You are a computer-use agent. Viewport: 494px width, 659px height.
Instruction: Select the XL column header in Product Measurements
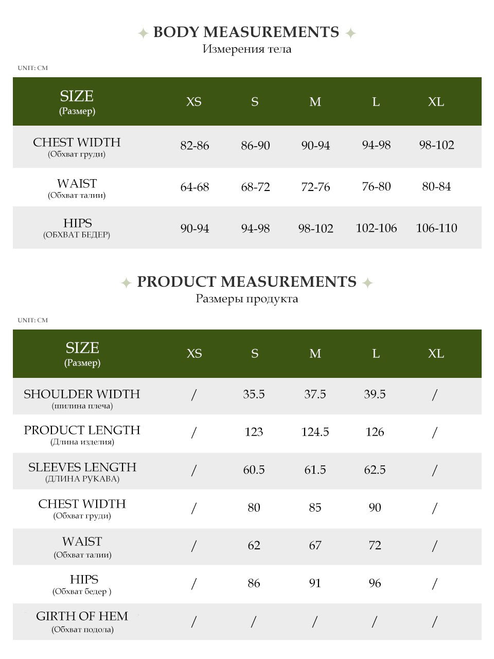tap(436, 354)
